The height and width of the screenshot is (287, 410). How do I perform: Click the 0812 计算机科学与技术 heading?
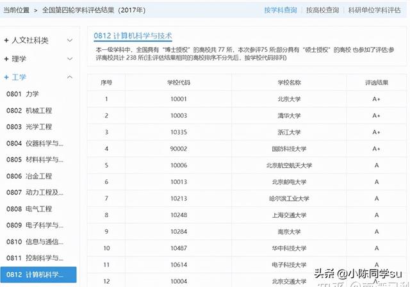click(133, 36)
